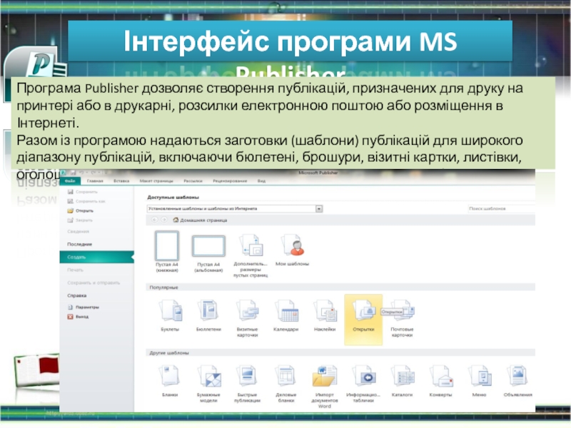
Task: Open additional blank page sizes icon
Action: [x=251, y=256]
